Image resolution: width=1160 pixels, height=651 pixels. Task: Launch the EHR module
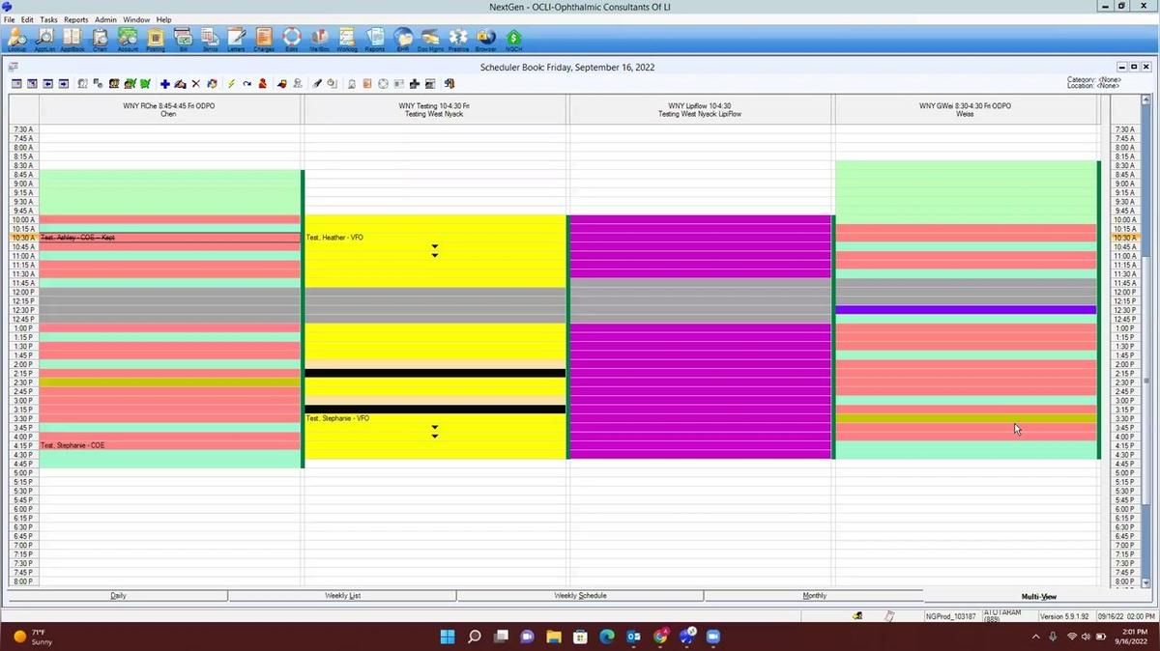(x=402, y=39)
